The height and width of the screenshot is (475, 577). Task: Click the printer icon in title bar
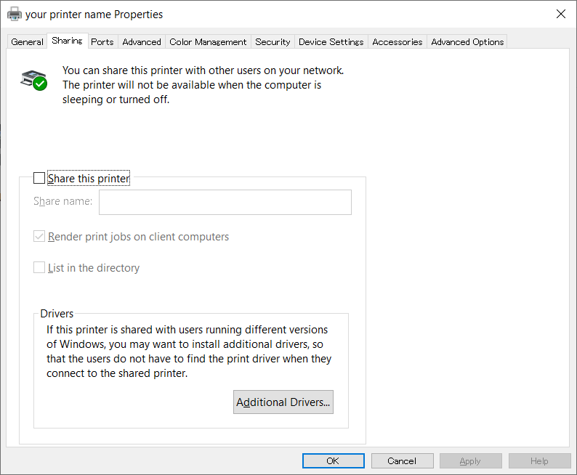[14, 14]
